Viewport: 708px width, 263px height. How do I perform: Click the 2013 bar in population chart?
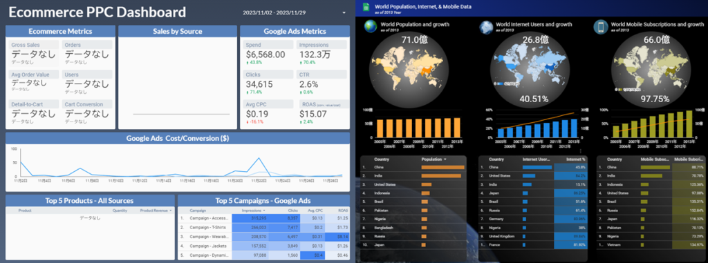point(458,128)
